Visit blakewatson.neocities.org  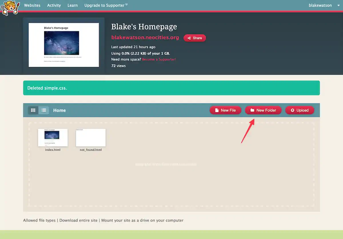pos(145,37)
